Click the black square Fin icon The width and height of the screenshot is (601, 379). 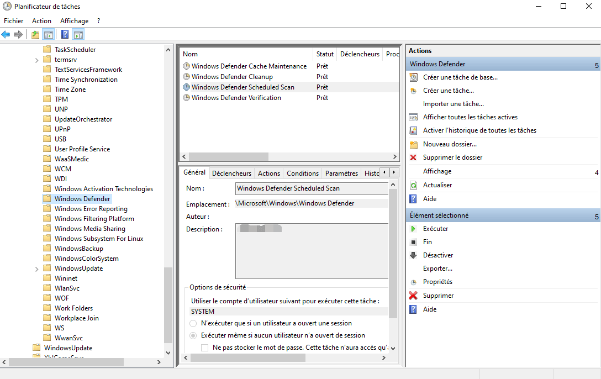pos(413,242)
